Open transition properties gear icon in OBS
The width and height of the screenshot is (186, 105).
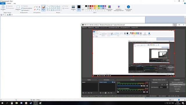(x=167, y=85)
